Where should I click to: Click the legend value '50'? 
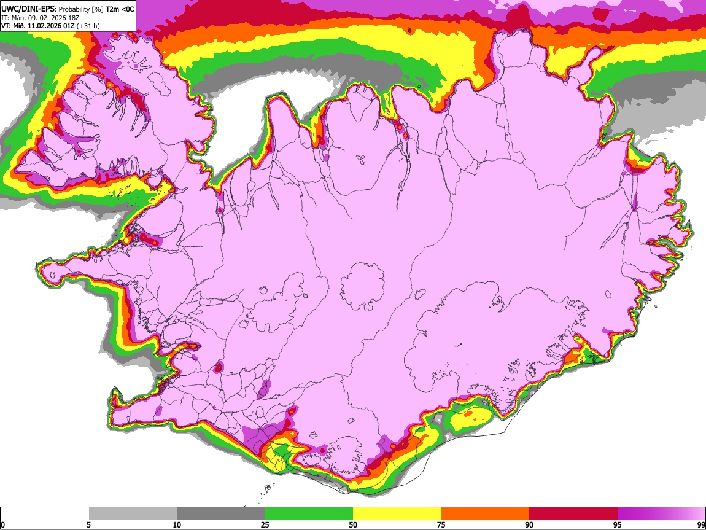353,525
